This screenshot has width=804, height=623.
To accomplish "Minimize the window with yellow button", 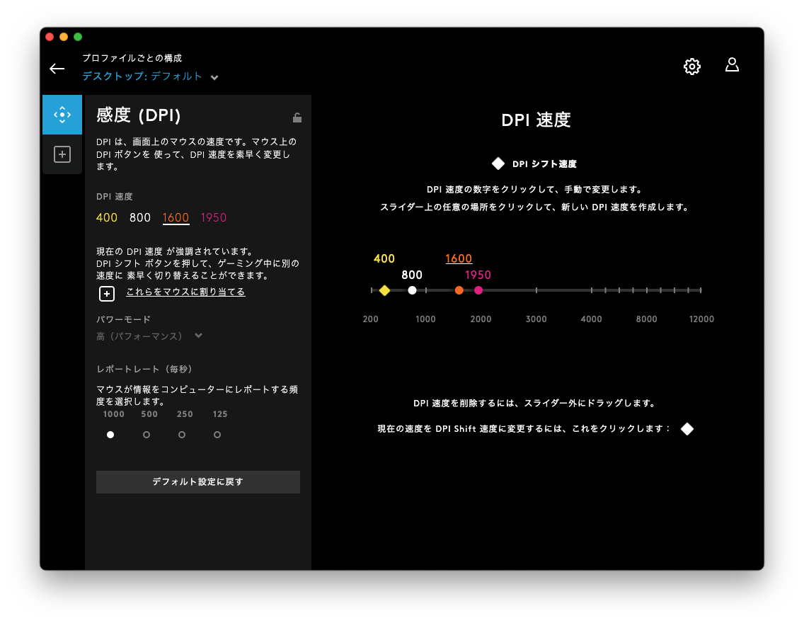I will pyautogui.click(x=64, y=36).
